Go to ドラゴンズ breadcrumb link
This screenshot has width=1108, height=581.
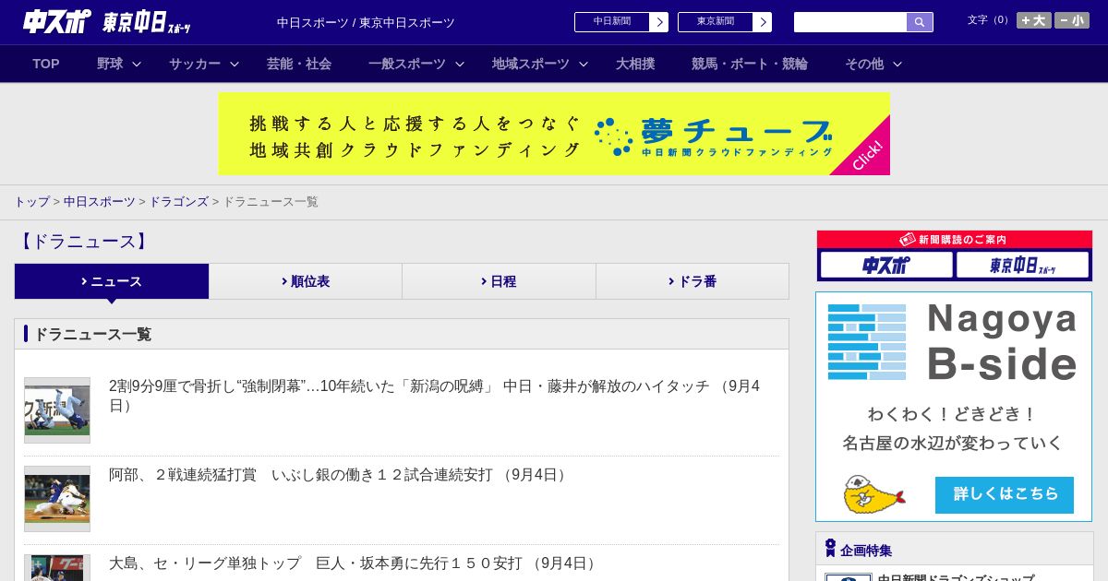point(179,202)
